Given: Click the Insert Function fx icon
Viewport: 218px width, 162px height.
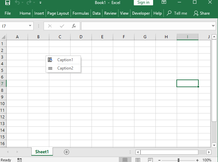Looking at the screenshot, I should pyautogui.click(x=74, y=26).
